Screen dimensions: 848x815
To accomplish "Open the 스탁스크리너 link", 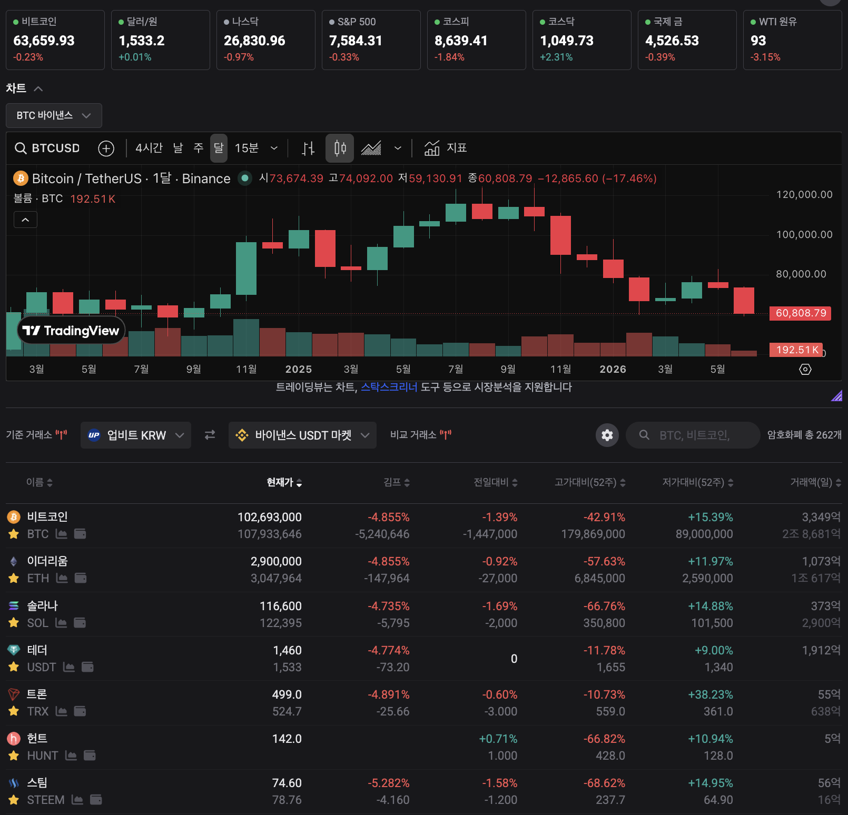I will 389,387.
